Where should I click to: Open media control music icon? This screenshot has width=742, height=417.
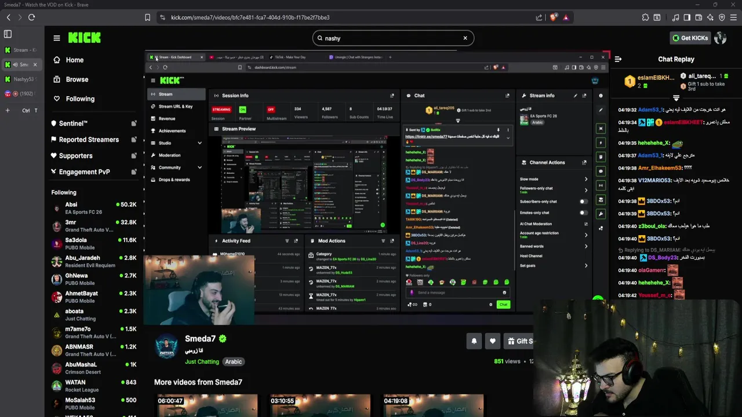[x=675, y=17]
